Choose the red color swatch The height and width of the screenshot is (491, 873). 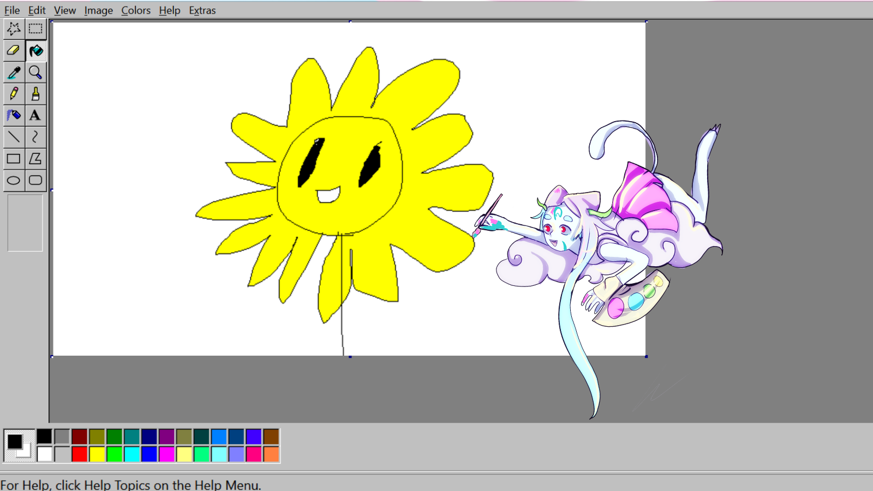80,454
